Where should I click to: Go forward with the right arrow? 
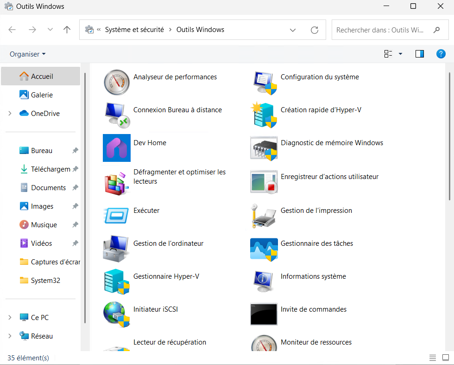coord(32,30)
